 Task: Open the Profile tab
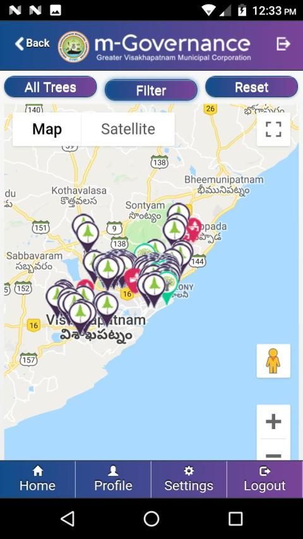(x=113, y=479)
